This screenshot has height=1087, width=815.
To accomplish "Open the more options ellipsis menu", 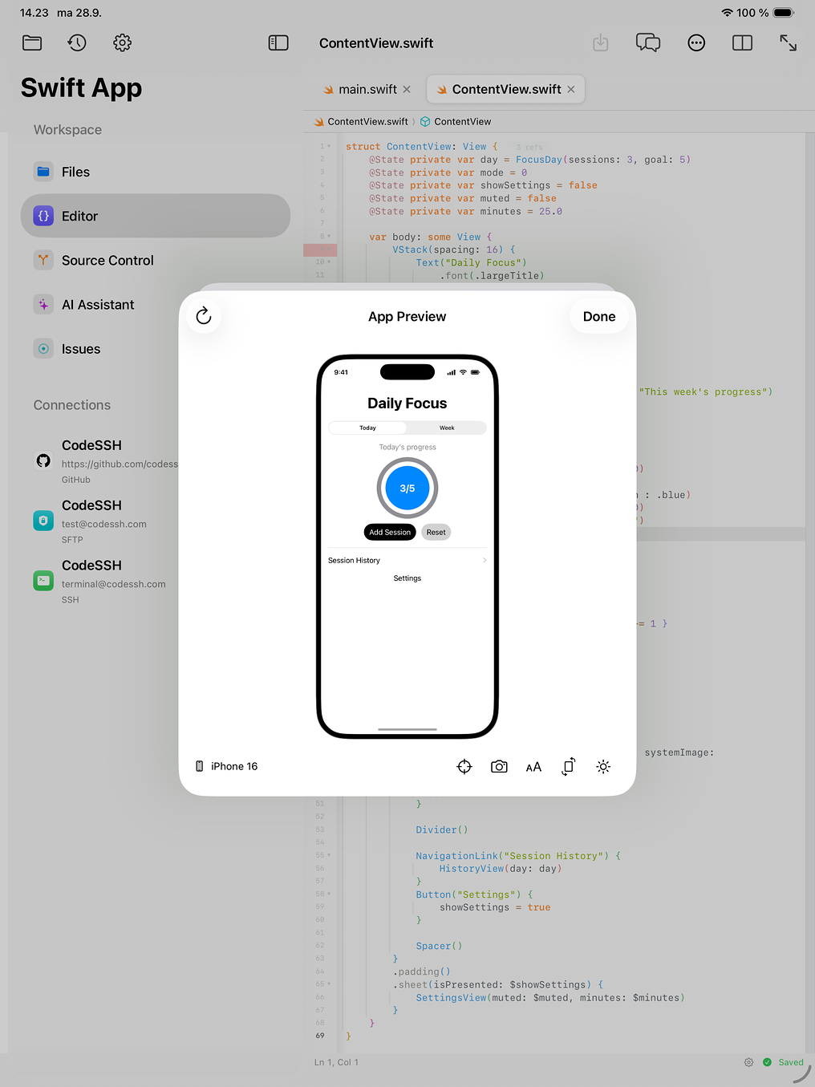I will pos(696,43).
